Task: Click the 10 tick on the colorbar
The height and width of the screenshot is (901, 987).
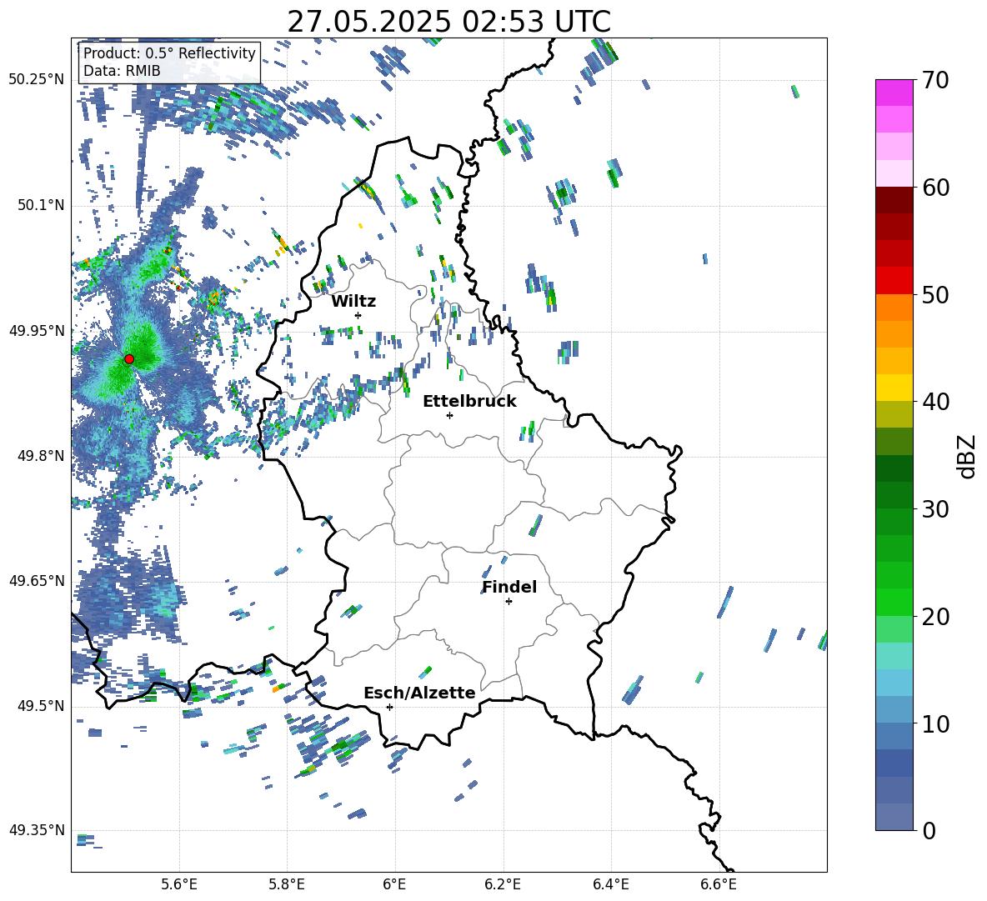Action: click(x=934, y=723)
